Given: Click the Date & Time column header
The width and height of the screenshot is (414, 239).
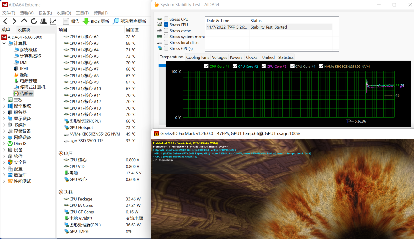Looking at the screenshot, I should tap(227, 21).
